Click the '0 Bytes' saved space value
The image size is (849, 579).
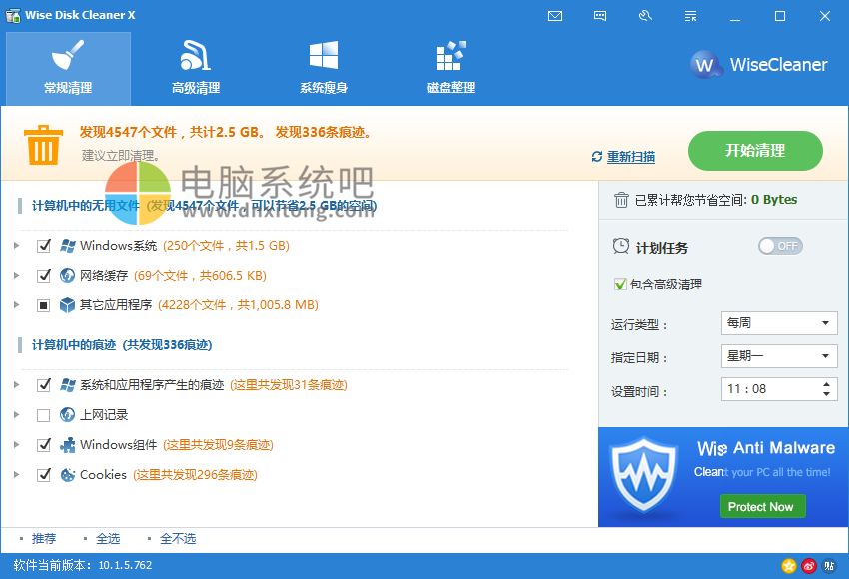click(774, 200)
